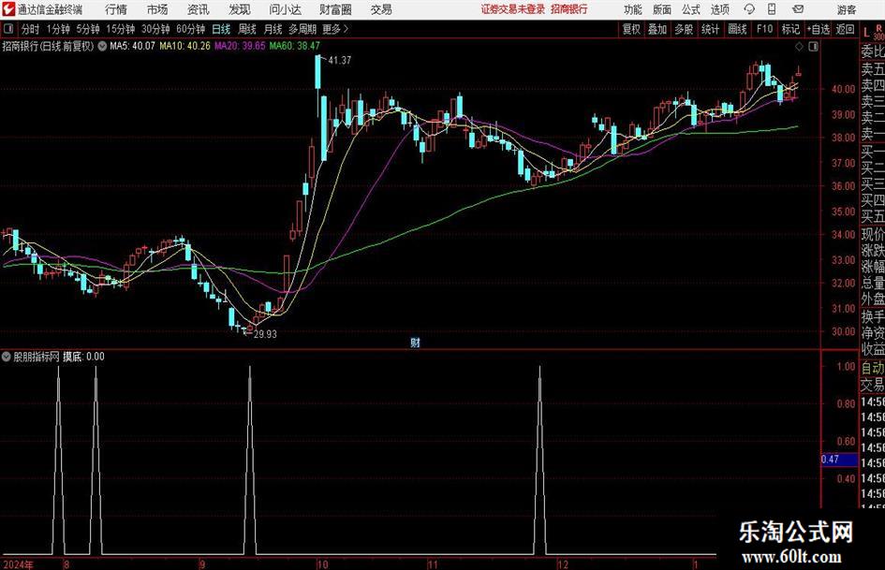This screenshot has height=570, width=885.
Task: Switch to 60分钟 period tab
Action: 191,29
